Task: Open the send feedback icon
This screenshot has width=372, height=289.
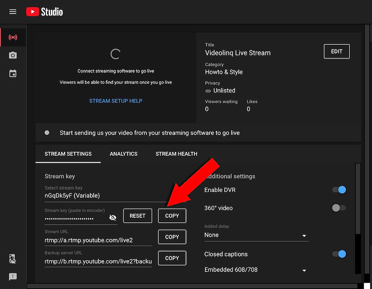Action: pos(13,276)
